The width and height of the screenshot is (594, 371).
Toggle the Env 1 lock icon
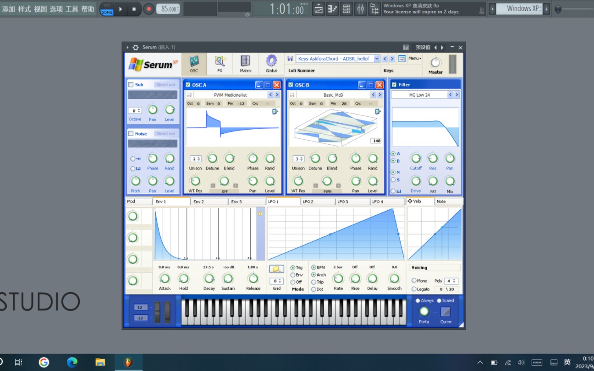point(260,213)
